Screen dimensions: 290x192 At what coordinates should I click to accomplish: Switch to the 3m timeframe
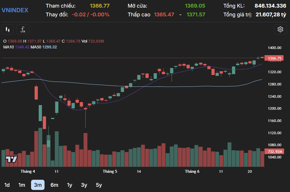38,185
